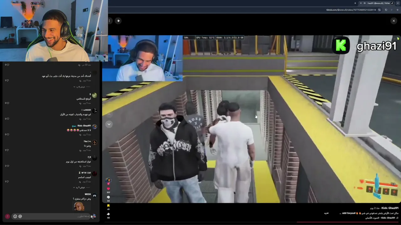Click the Kick: Ghazi91 author name below video
The image size is (401, 225).
pos(390,208)
